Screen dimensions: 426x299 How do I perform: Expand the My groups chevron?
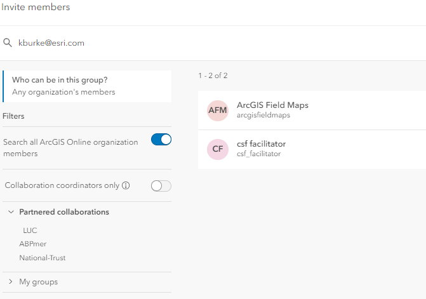11,282
